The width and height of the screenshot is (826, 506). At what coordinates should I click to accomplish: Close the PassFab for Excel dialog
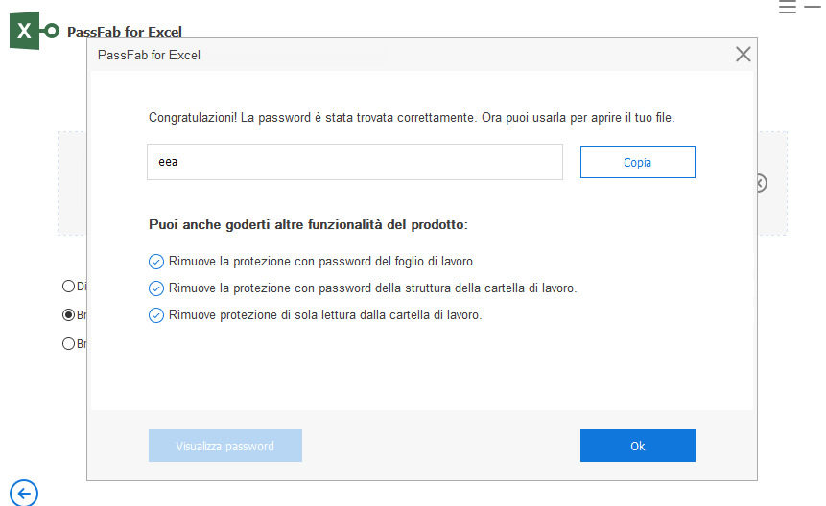click(x=743, y=55)
